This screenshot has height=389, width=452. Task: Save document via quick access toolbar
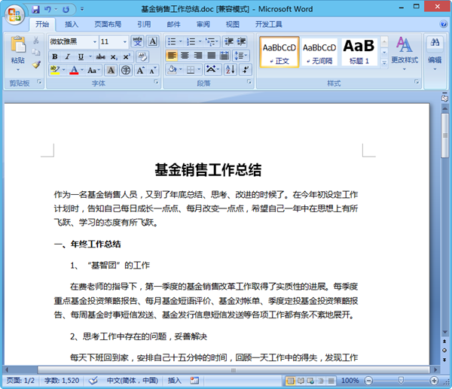(35, 10)
